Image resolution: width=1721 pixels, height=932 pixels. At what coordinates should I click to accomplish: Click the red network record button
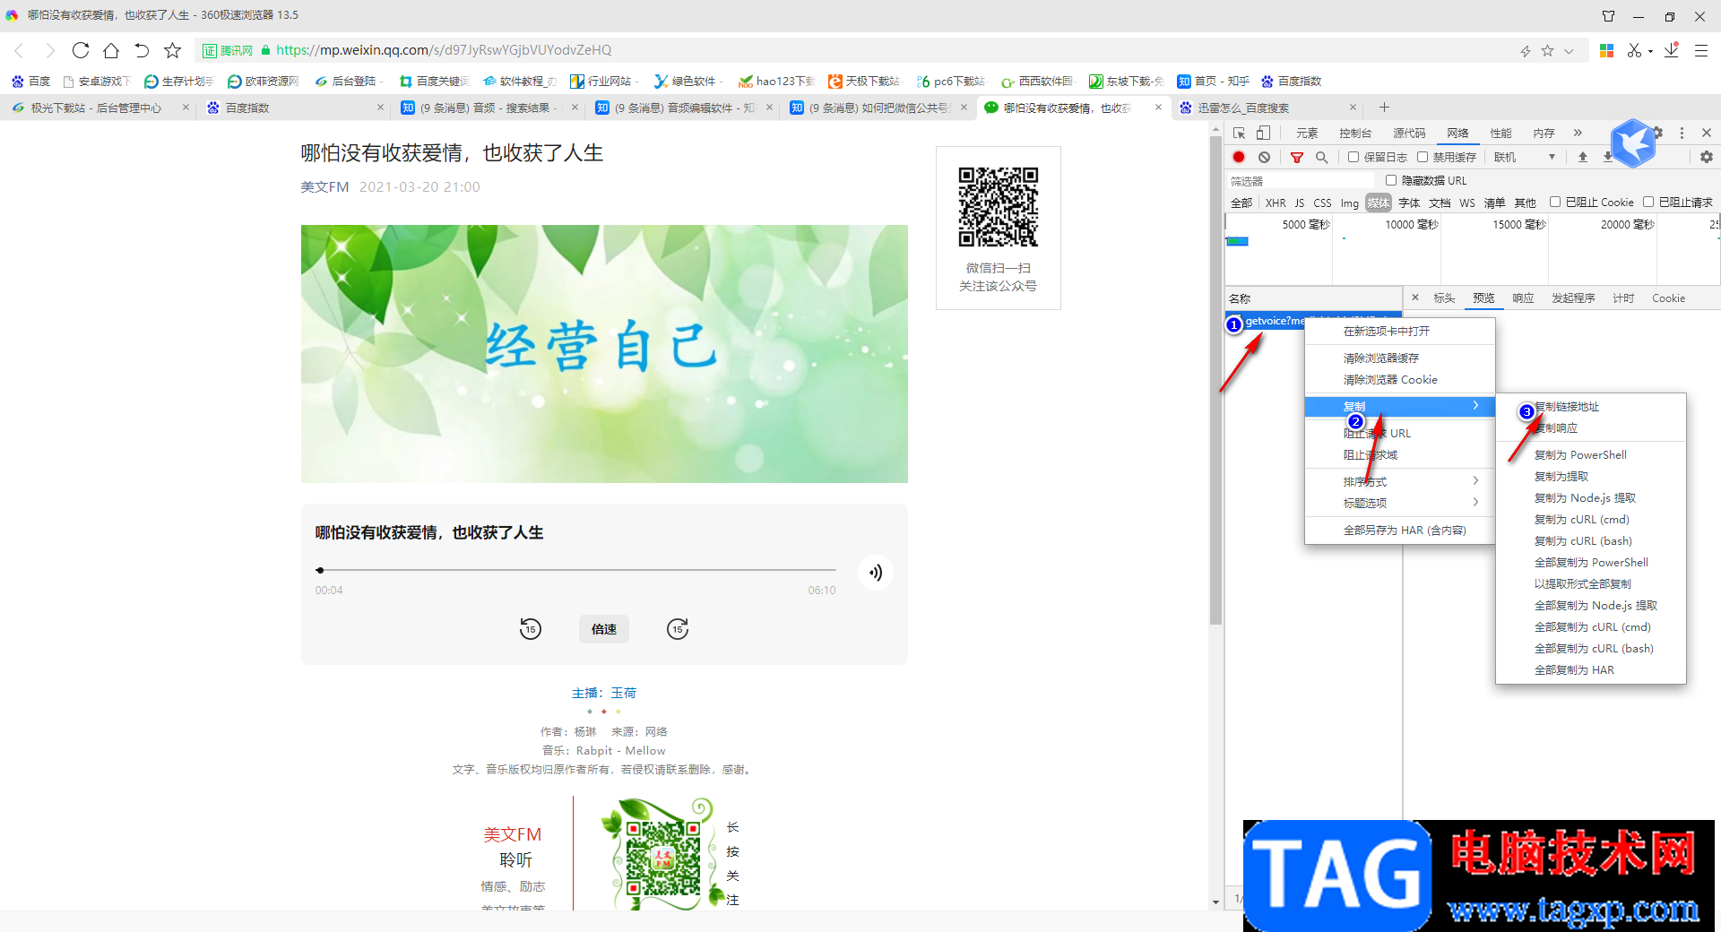(x=1239, y=157)
